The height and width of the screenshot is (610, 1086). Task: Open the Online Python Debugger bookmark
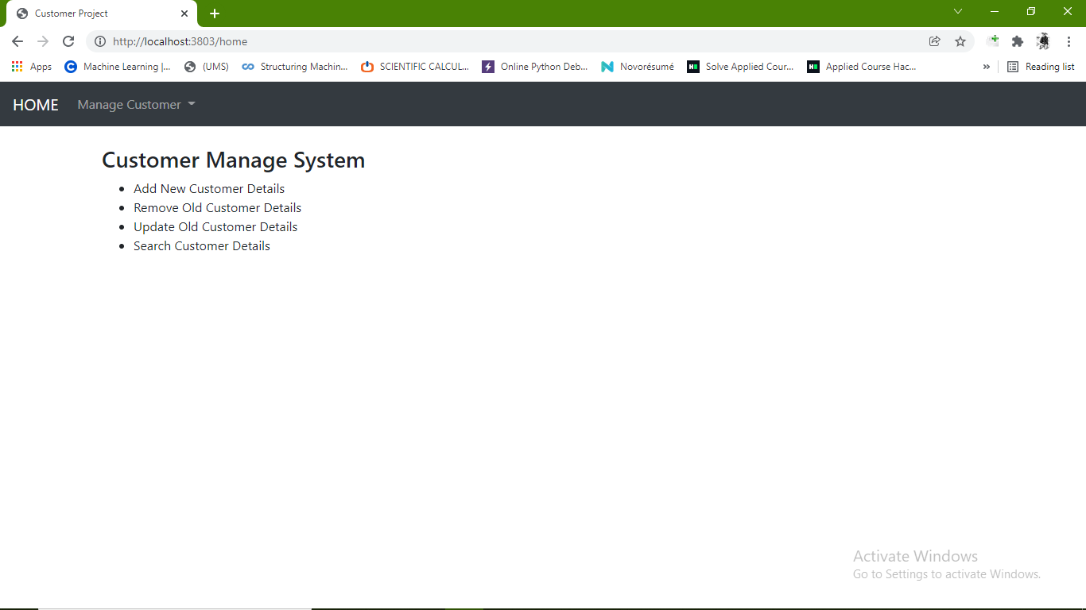pos(537,67)
